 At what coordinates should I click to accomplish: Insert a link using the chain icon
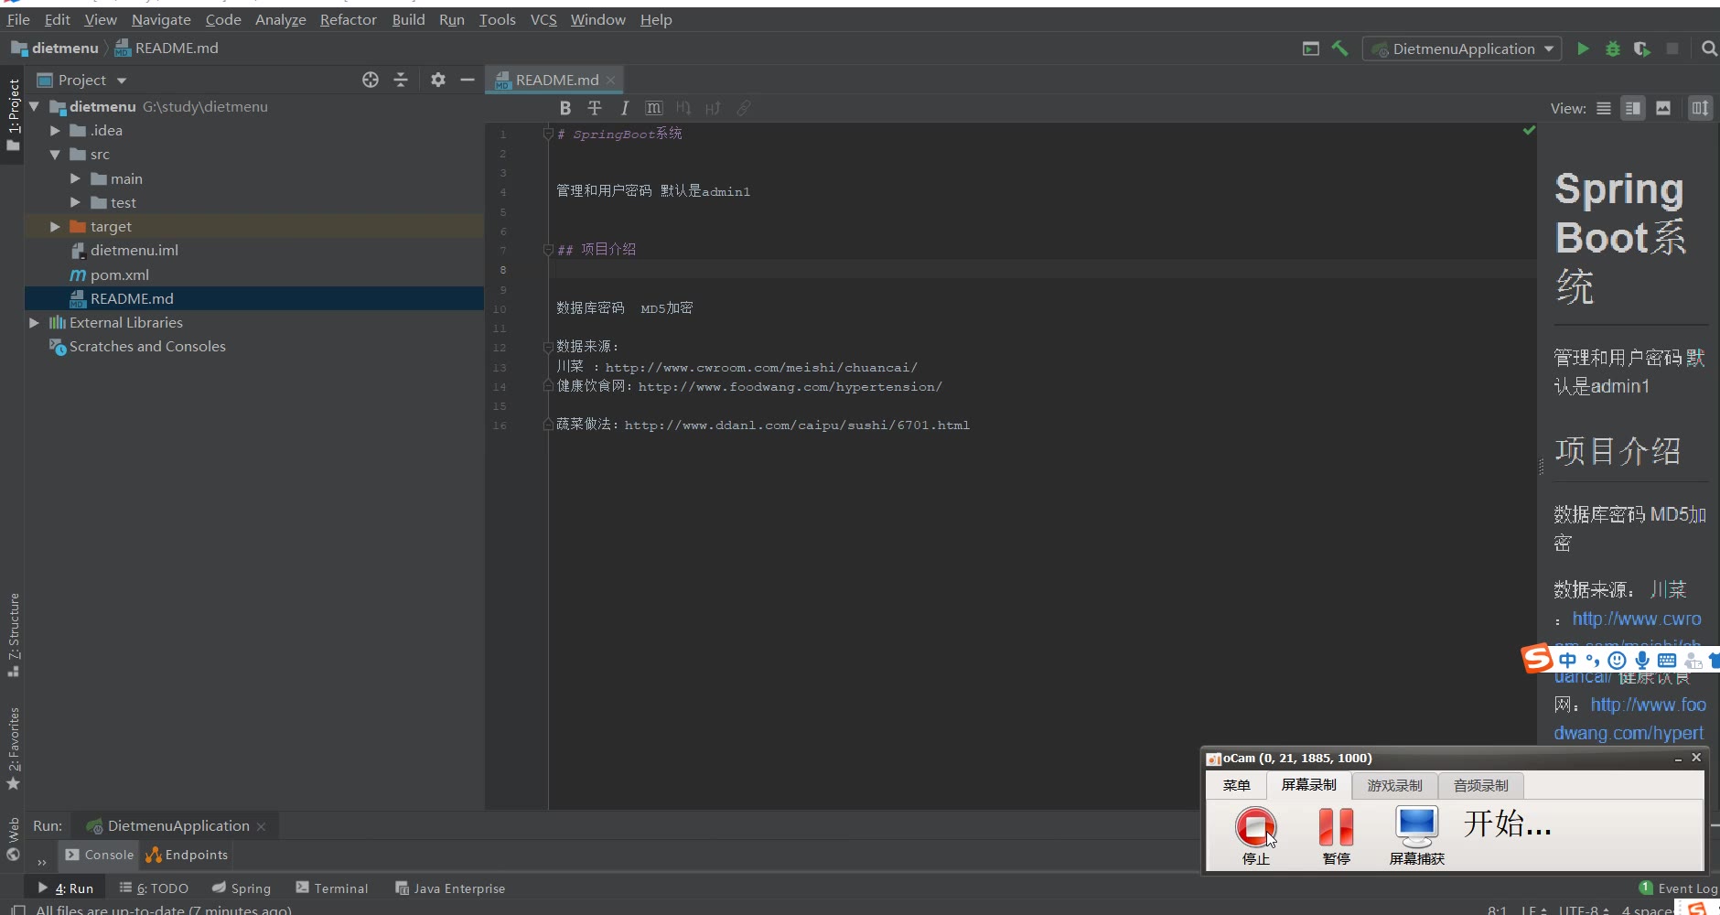pyautogui.click(x=744, y=108)
